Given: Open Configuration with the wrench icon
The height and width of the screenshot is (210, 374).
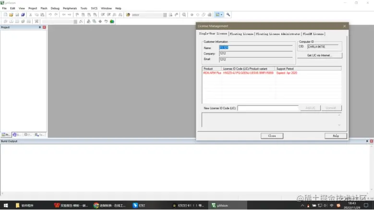Looking at the screenshot, I should click(228, 15).
